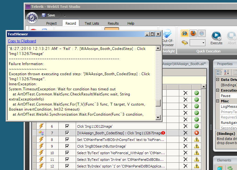Switch to the Project tab
The width and height of the screenshot is (237, 170).
pyautogui.click(x=51, y=23)
